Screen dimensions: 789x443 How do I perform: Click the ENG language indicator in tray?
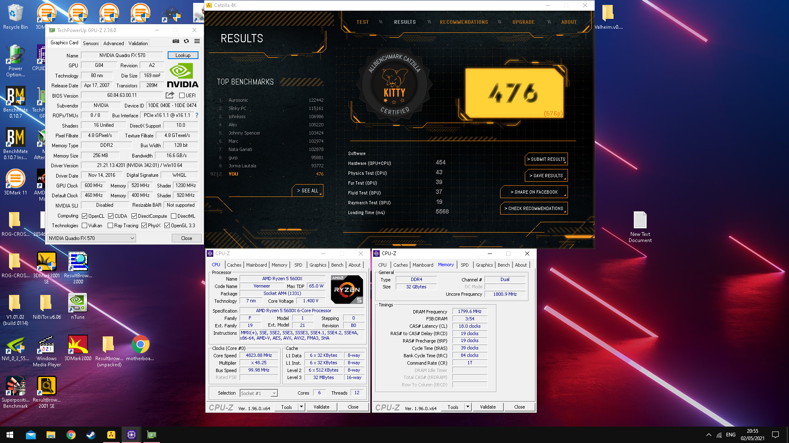(x=731, y=435)
